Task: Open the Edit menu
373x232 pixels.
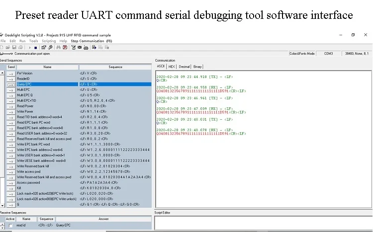Action: pos(12,41)
